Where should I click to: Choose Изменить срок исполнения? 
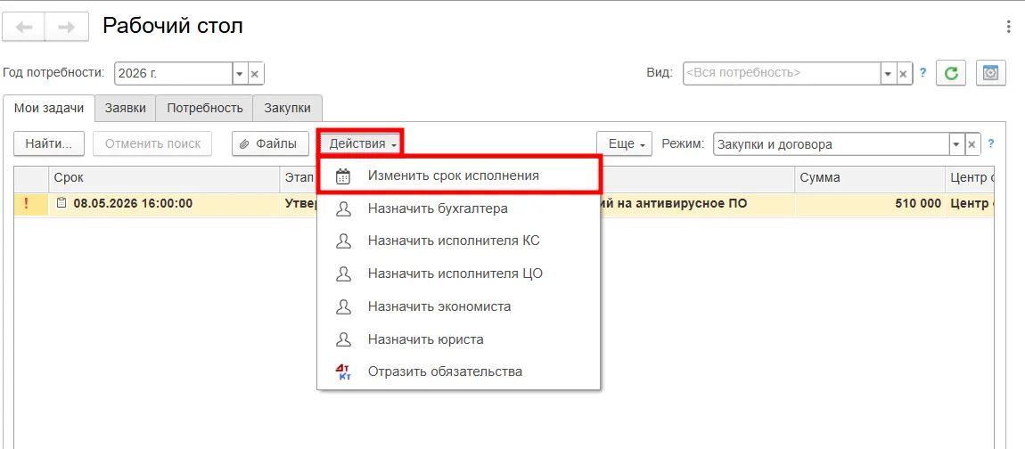pos(458,176)
